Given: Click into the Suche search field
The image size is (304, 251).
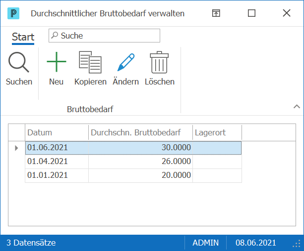Looking at the screenshot, I should pos(104,36).
